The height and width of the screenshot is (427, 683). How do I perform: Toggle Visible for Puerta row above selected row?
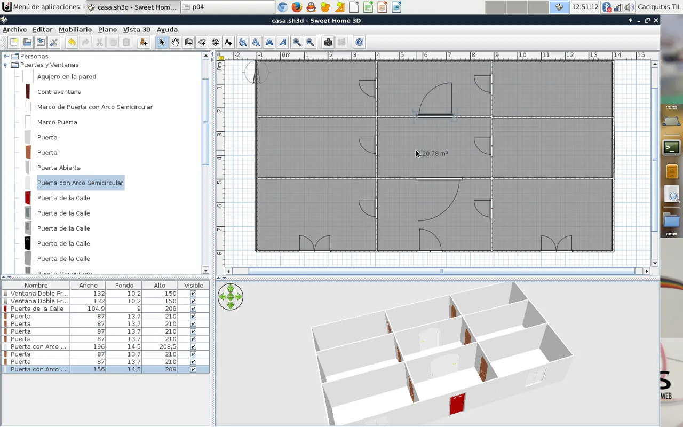pos(193,362)
